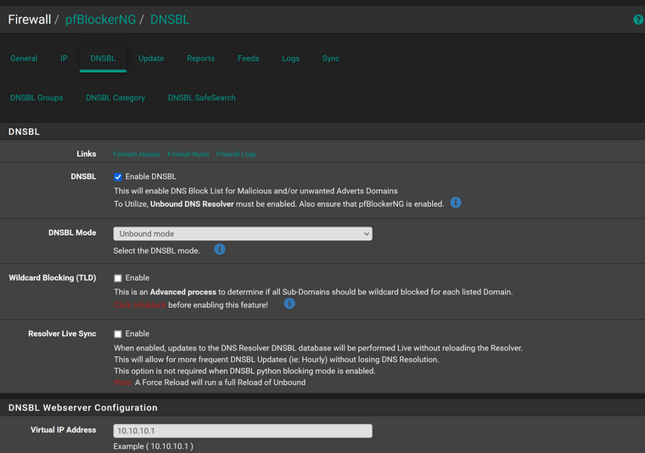Select the DNSBL tab

[x=103, y=59]
